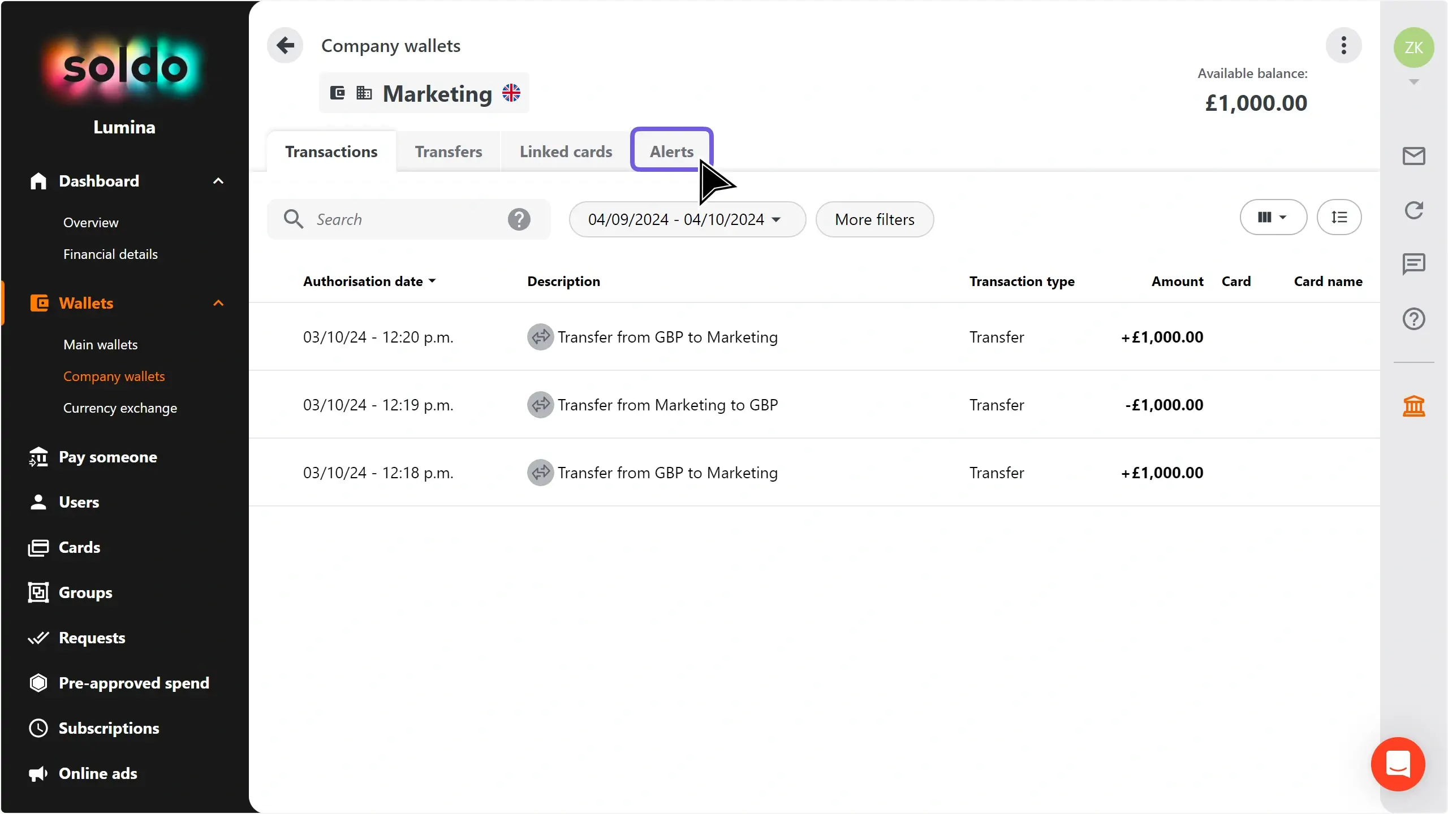The width and height of the screenshot is (1448, 814).
Task: Open the red live chat bubble
Action: (x=1398, y=764)
